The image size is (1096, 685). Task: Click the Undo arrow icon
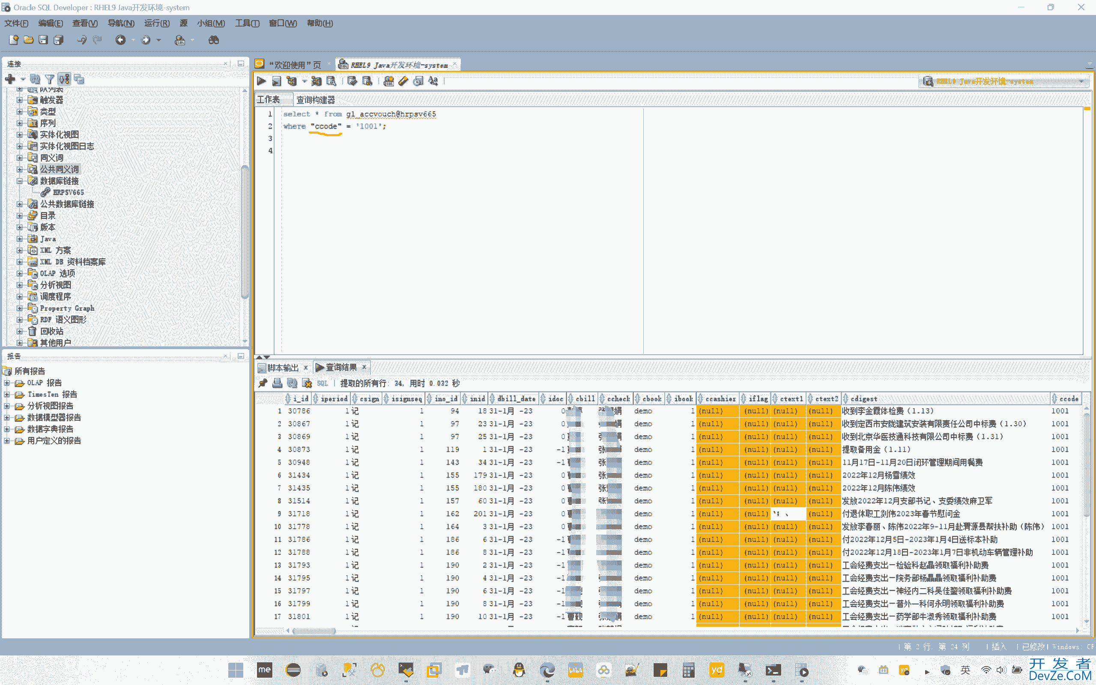tap(81, 40)
